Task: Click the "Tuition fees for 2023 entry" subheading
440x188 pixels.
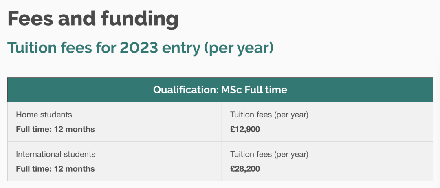Action: click(140, 48)
